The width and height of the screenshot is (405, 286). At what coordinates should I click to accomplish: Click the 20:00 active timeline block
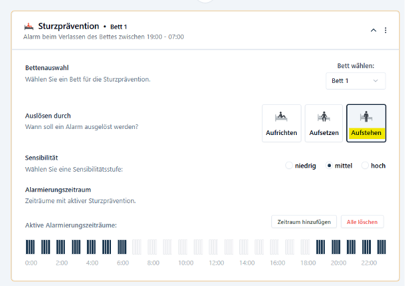click(336, 247)
